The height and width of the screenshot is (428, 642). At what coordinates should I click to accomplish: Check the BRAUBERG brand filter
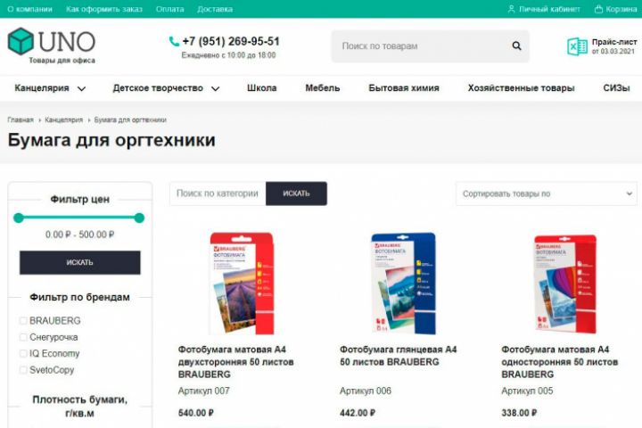tap(23, 321)
